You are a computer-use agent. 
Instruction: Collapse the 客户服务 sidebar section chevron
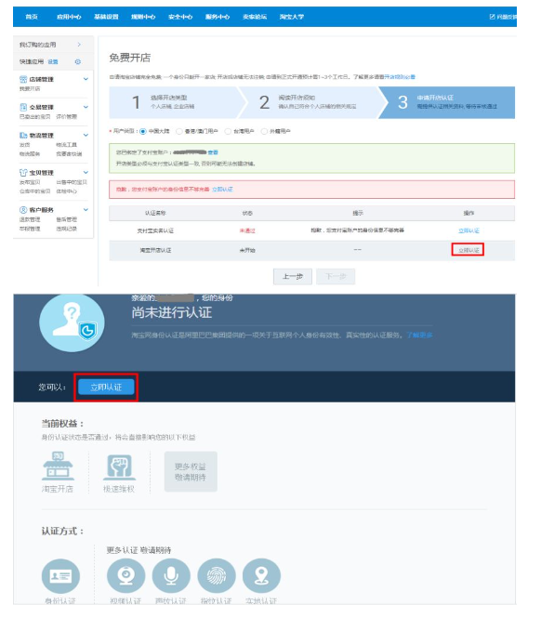[86, 210]
